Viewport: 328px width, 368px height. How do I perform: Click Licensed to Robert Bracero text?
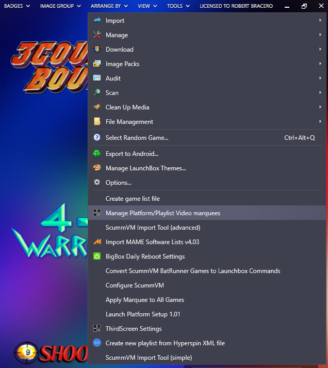click(236, 6)
